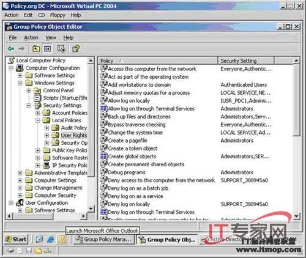Click the tree pane scroll down arrow
The height and width of the screenshot is (258, 306).
91,208
